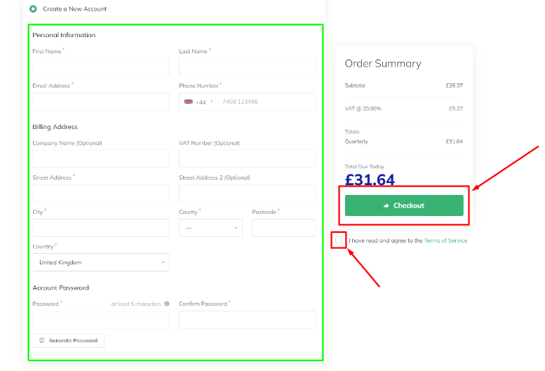Click the £31.64 Total Due Today amount
This screenshot has width=545, height=371.
[x=370, y=180]
